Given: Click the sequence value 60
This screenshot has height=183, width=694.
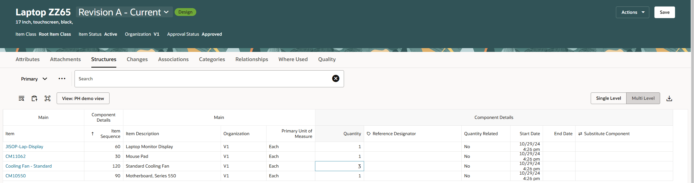Looking at the screenshot, I should click(x=118, y=147).
